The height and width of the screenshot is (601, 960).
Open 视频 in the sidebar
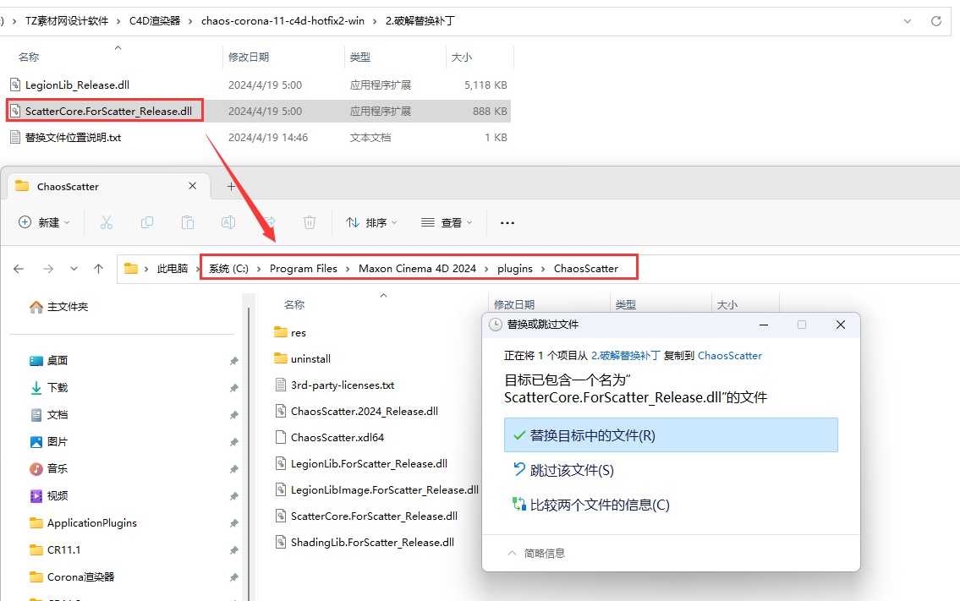[49, 495]
